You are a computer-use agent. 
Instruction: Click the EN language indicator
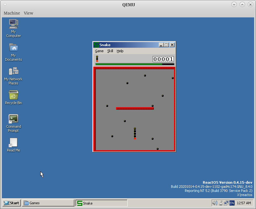[x=232, y=203]
